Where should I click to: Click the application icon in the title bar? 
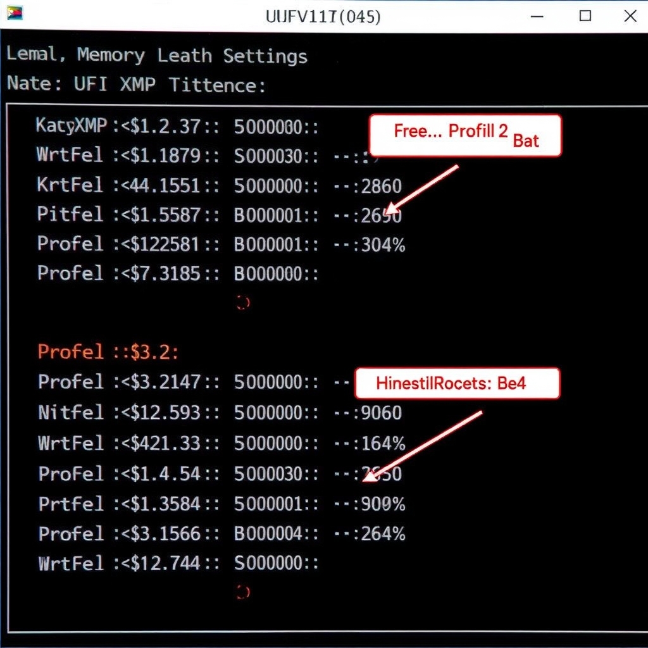[x=15, y=13]
